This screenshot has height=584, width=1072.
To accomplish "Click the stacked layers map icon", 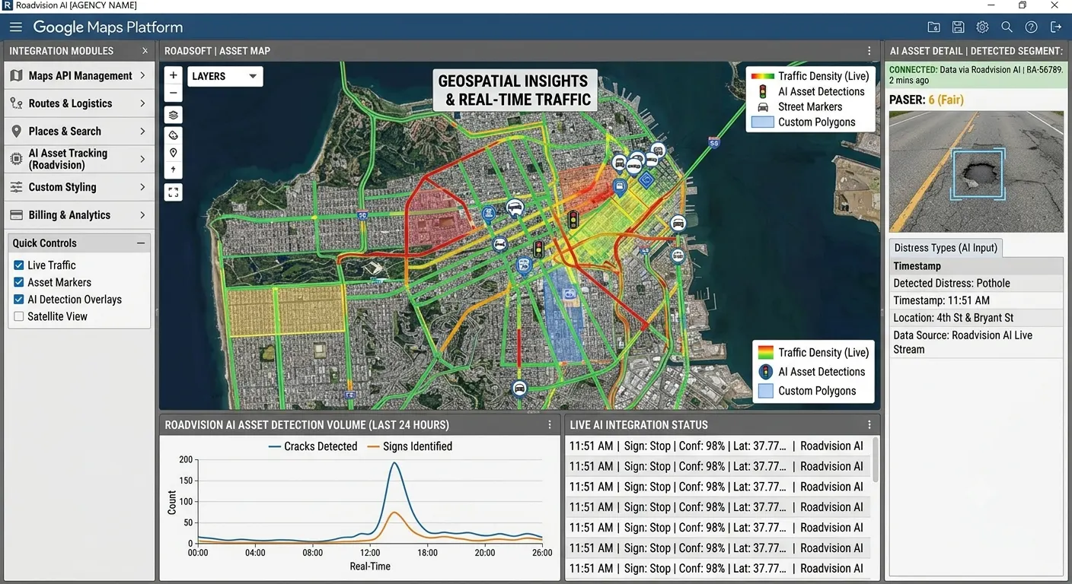I will (174, 116).
